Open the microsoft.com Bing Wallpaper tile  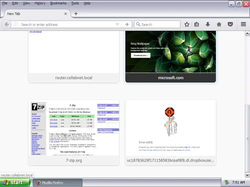click(171, 57)
